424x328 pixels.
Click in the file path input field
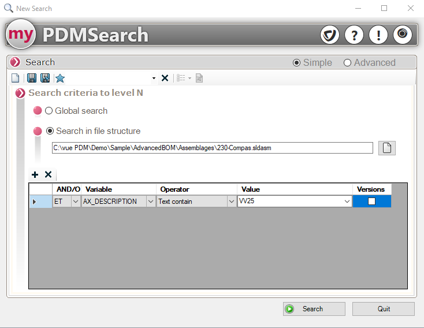coord(212,148)
